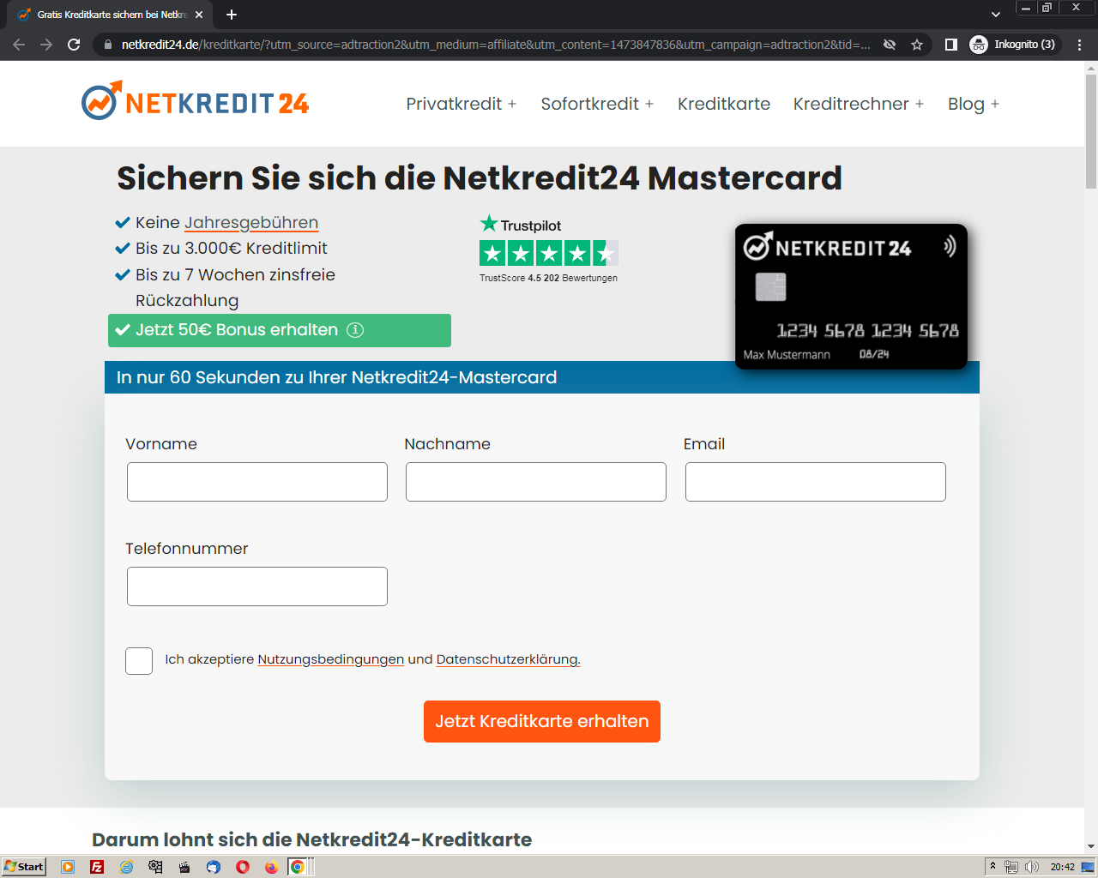The height and width of the screenshot is (878, 1098).
Task: Click the show desktop tray icon
Action: pyautogui.click(x=1088, y=867)
